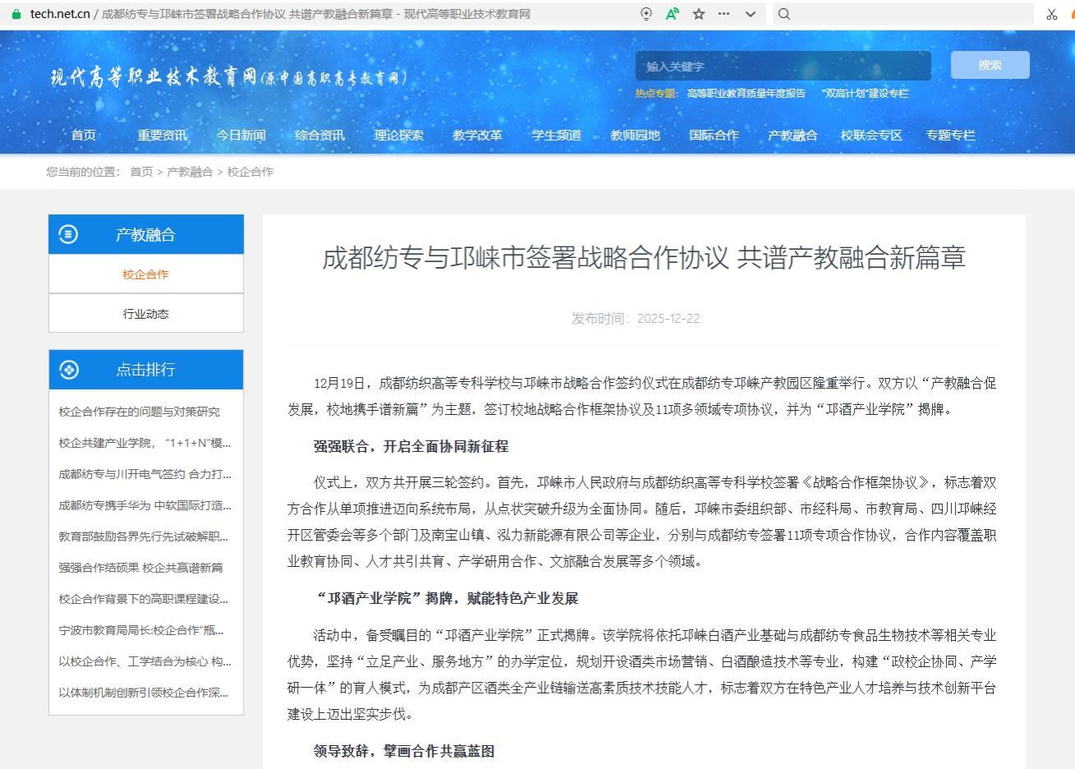Screen dimensions: 1075x769
Task: Open 高等职业教育质量年度报告 hot topic link
Action: click(746, 94)
